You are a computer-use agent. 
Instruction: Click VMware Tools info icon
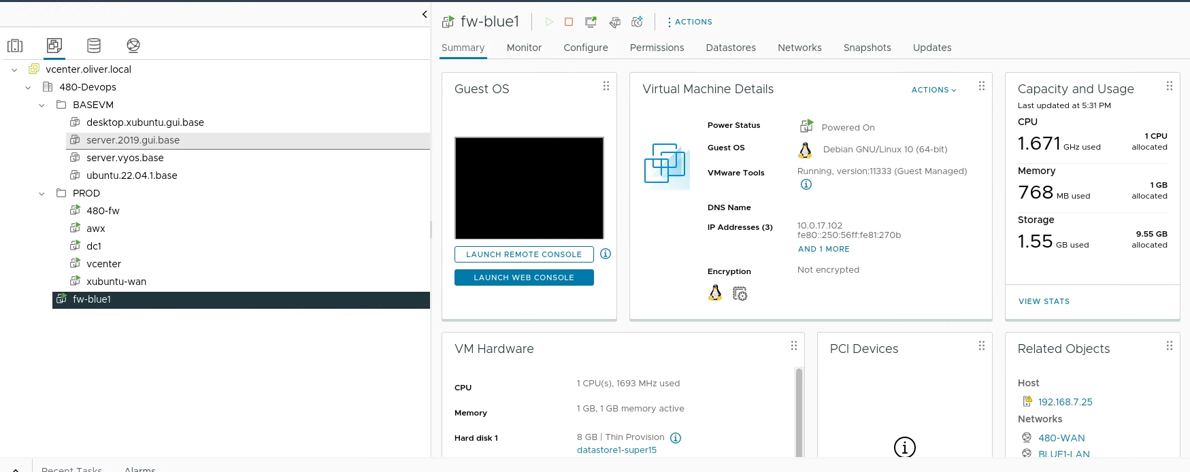click(x=806, y=184)
